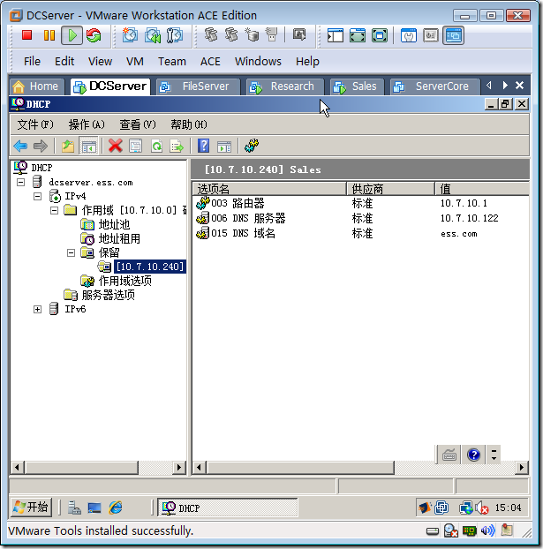Open the VM menu
Screen dimensions: 543x549
click(x=135, y=61)
